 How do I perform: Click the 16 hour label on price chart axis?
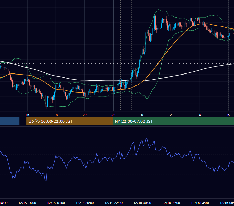[27, 115]
